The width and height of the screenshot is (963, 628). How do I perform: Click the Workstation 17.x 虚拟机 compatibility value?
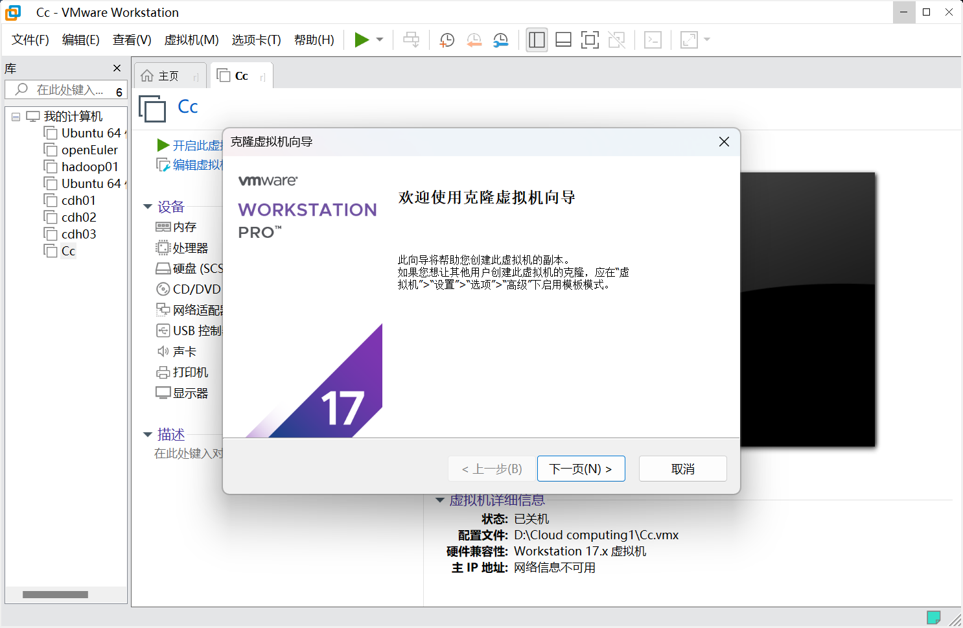[x=580, y=552]
